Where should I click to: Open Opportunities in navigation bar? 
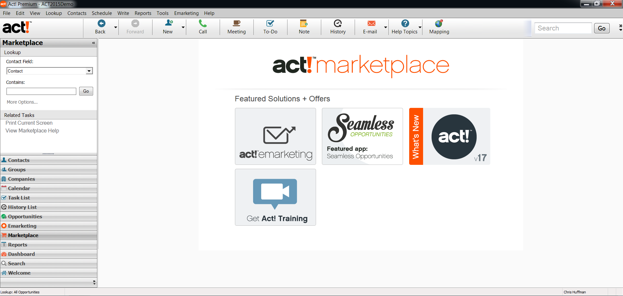tap(49, 216)
